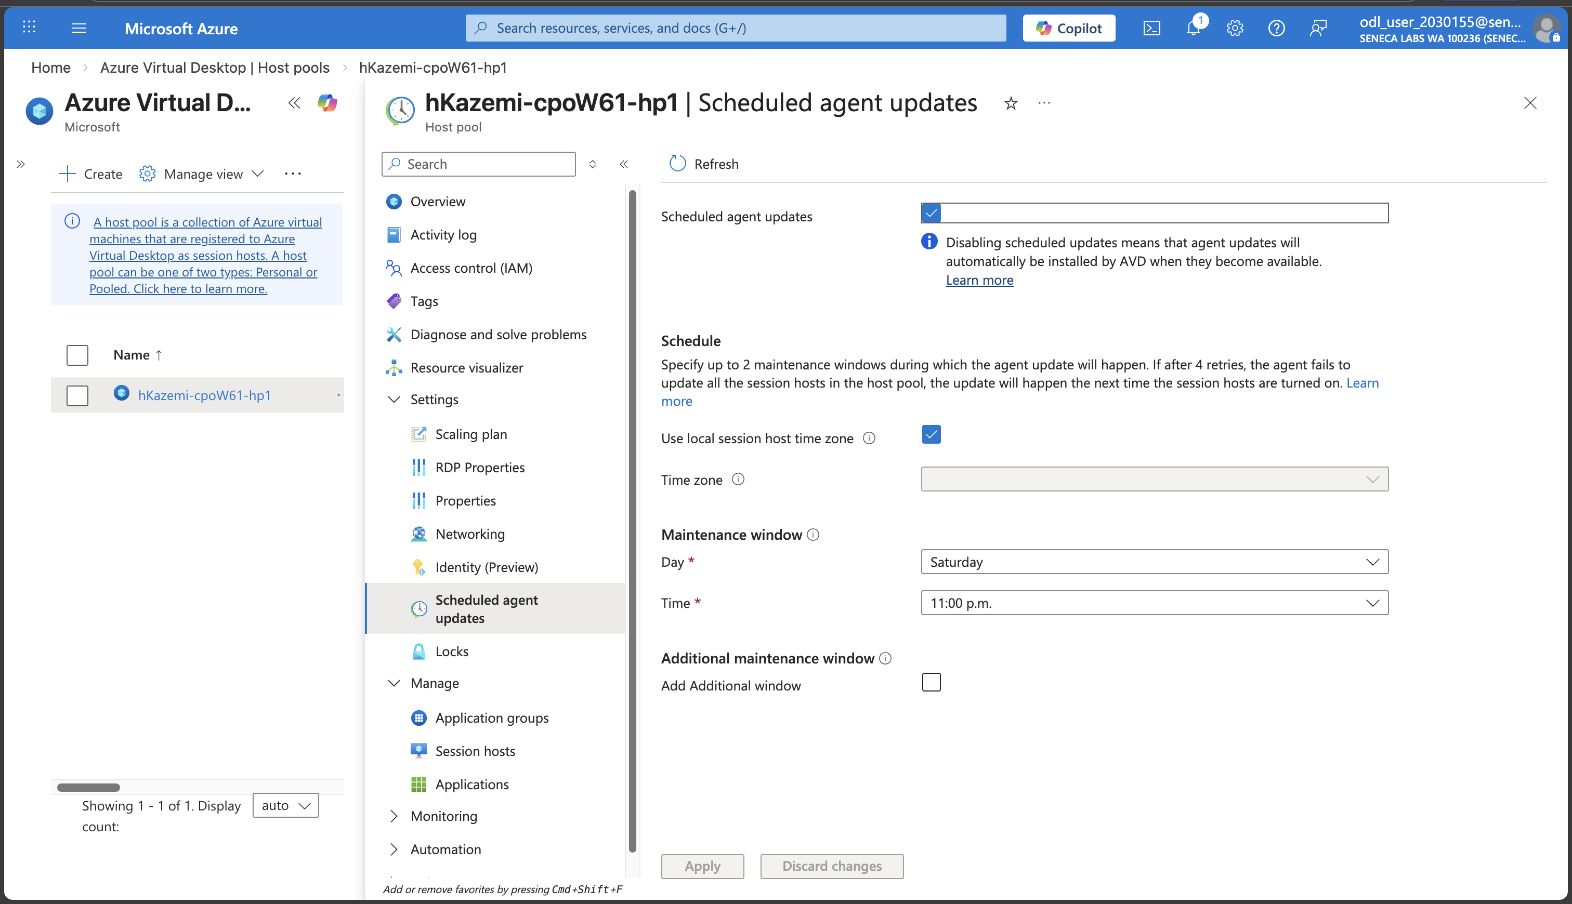The height and width of the screenshot is (904, 1572).
Task: Open Activity log
Action: tap(443, 235)
